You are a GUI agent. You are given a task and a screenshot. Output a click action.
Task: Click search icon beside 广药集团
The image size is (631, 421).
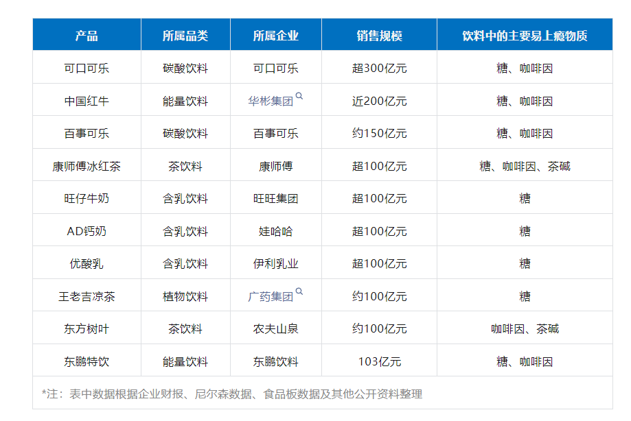[299, 291]
